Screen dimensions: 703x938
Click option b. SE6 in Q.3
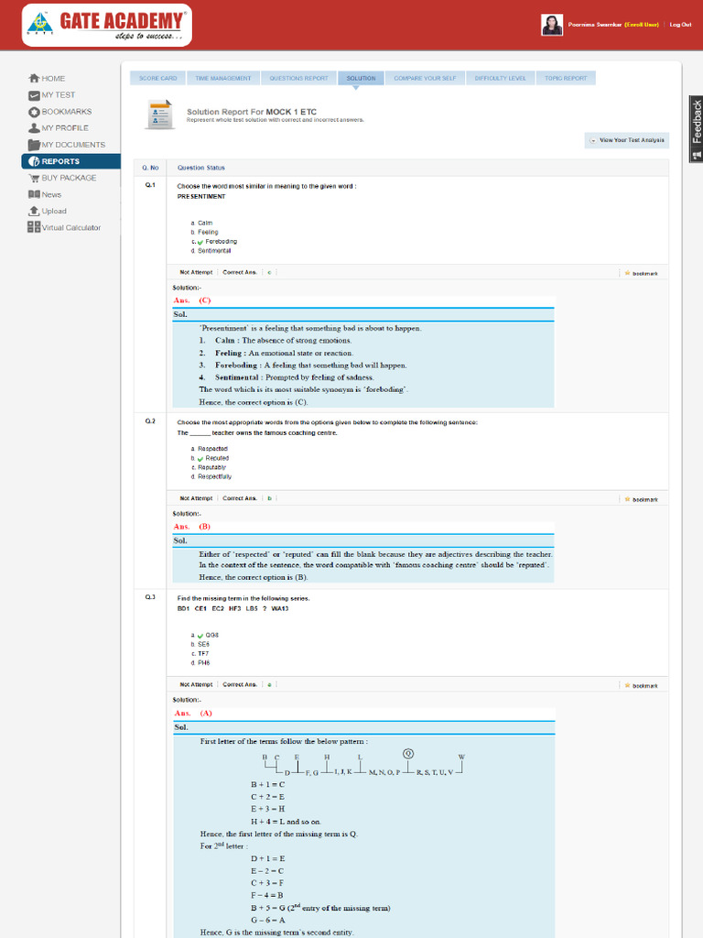pyautogui.click(x=200, y=644)
